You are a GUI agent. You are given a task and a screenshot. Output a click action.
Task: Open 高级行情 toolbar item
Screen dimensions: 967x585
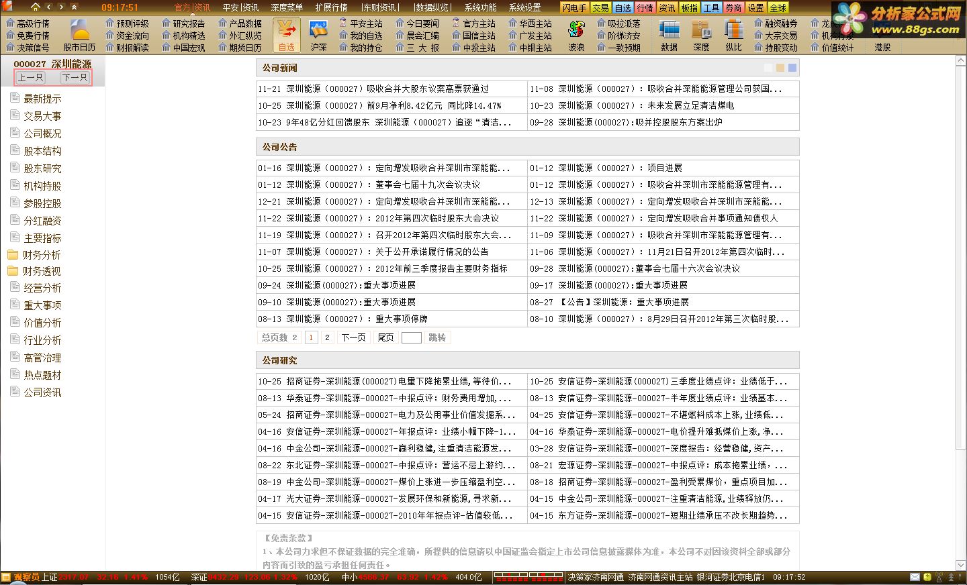pos(28,23)
